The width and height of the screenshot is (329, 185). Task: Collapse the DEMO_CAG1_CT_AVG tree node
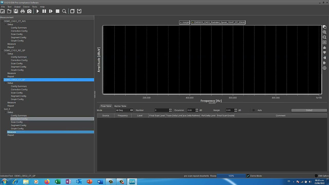tap(2, 21)
